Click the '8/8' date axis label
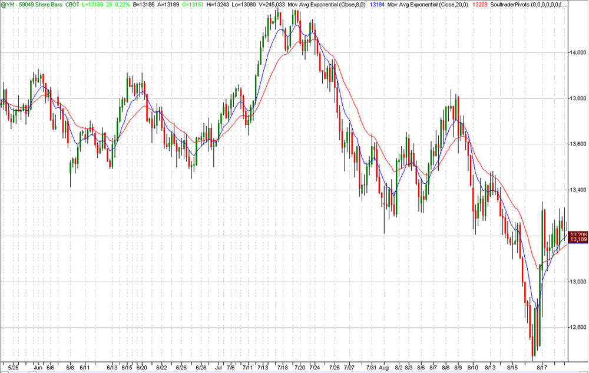This screenshot has width=589, height=373. (x=446, y=367)
